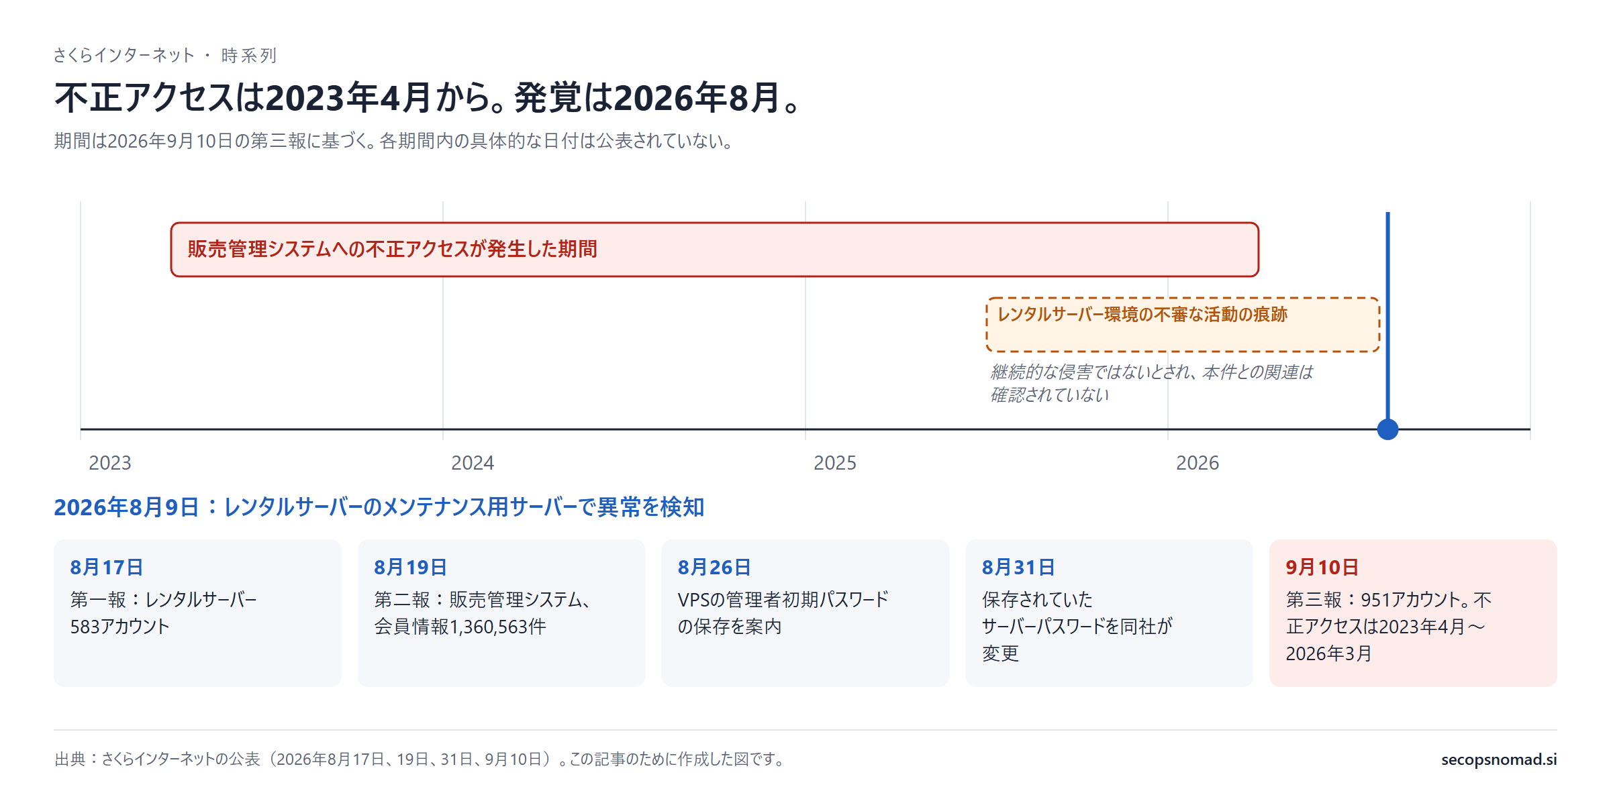1611x789 pixels.
Task: Click the source line 出典：さくらインターネットの公表
Action: pos(420,759)
